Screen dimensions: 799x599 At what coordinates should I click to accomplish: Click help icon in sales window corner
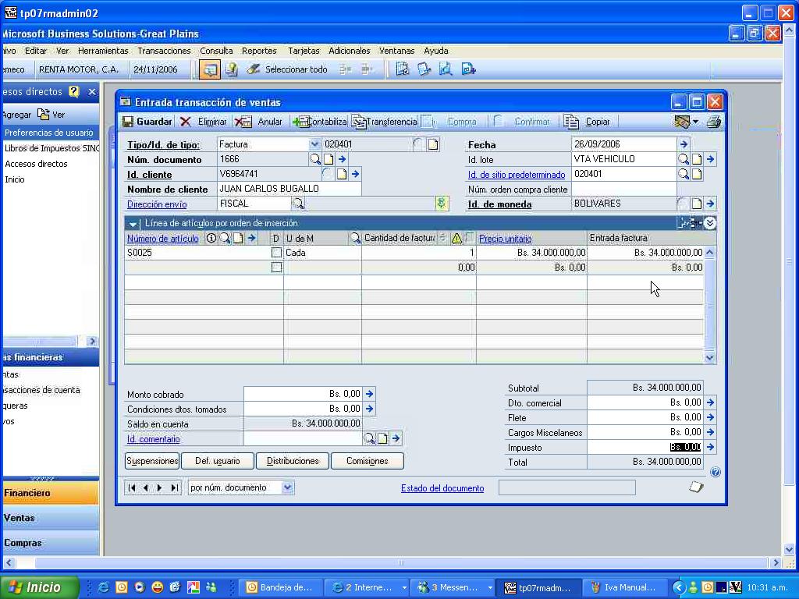click(716, 472)
